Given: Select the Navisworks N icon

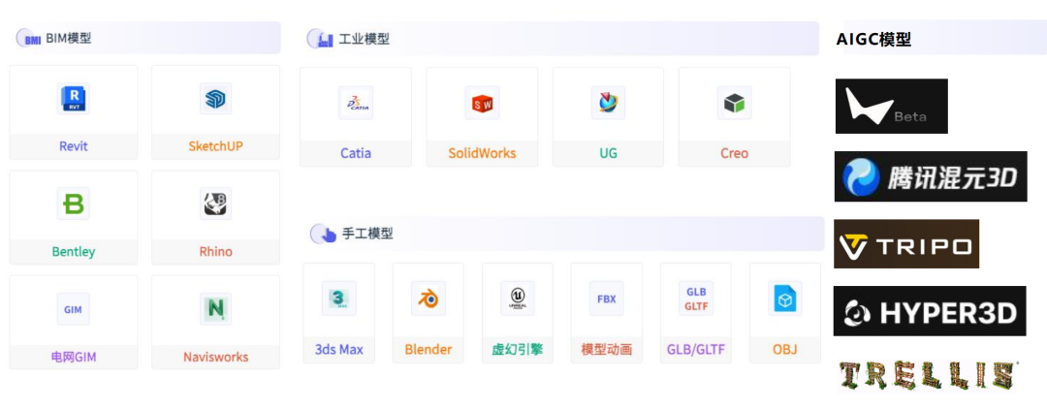Looking at the screenshot, I should (215, 309).
